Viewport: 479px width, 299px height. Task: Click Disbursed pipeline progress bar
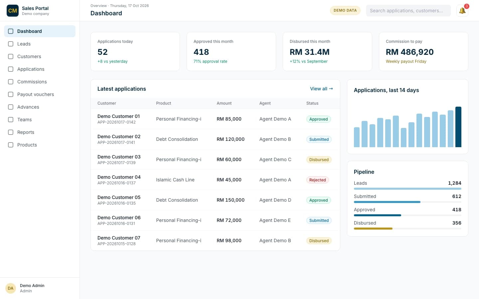coord(407,229)
